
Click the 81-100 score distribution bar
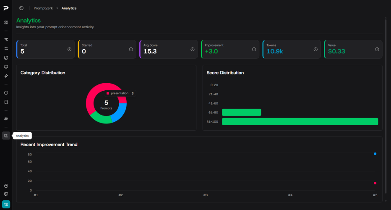[x=300, y=121]
